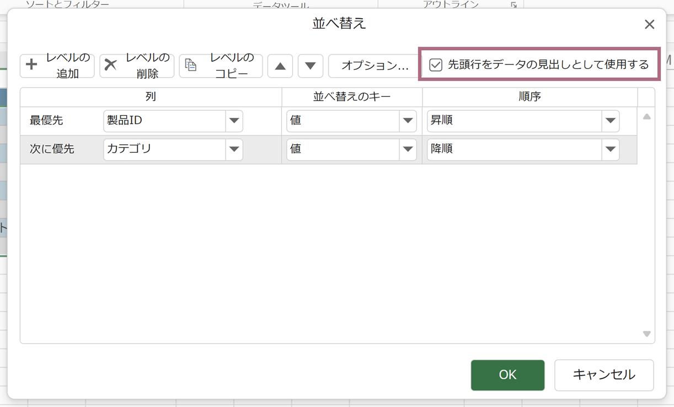674x407 pixels.
Task: Move the level up with the up arrow
Action: tap(280, 66)
